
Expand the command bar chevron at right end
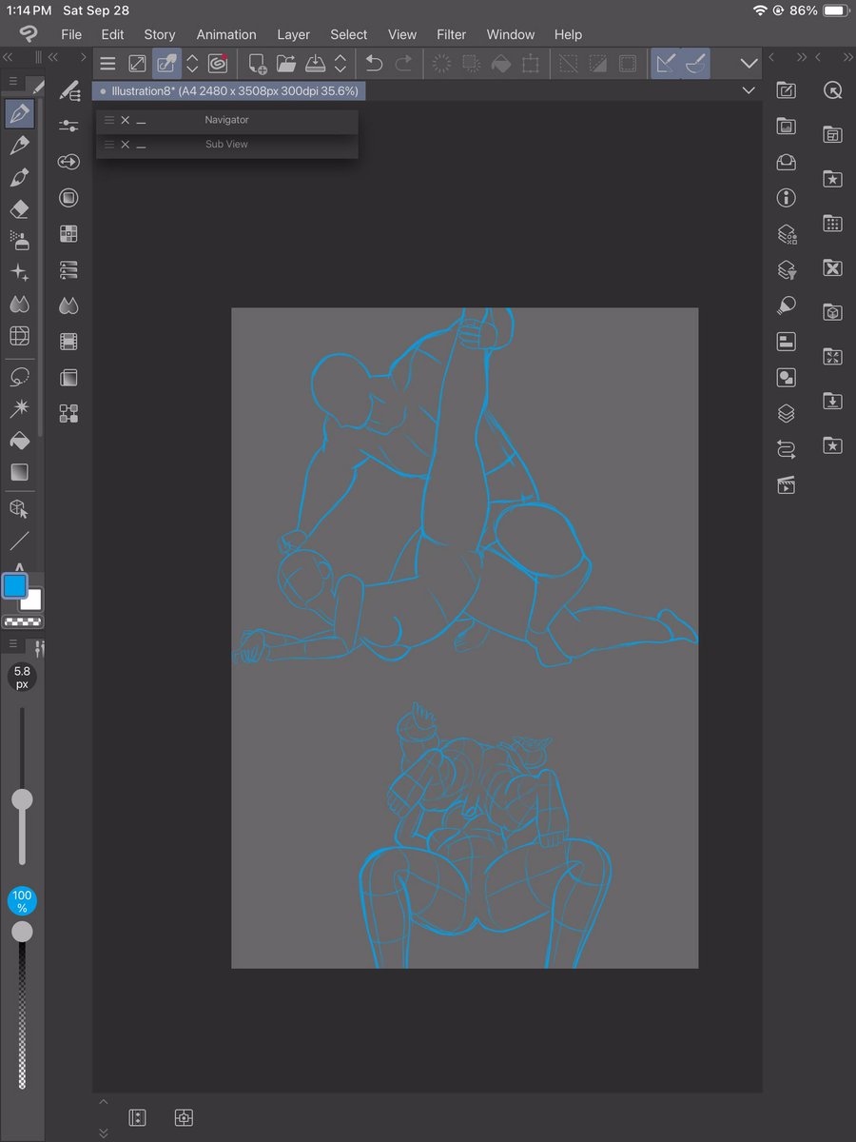(749, 64)
